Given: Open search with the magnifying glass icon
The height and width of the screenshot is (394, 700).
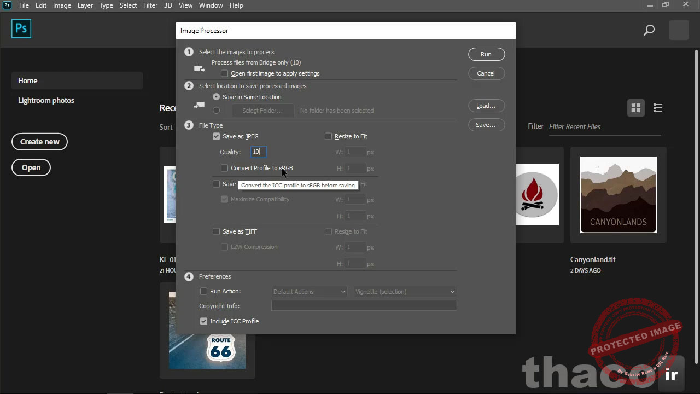Looking at the screenshot, I should [649, 30].
